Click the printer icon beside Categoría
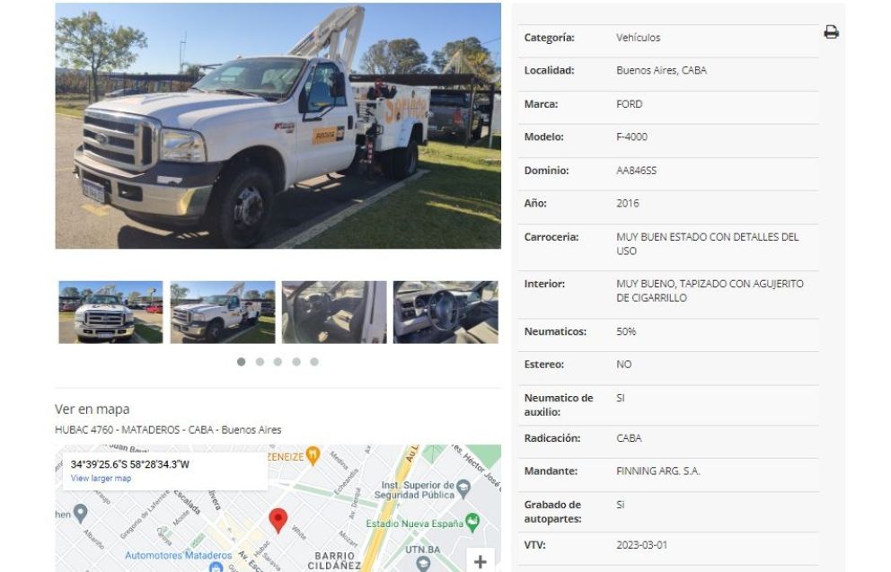This screenshot has height=572, width=891. 831,31
